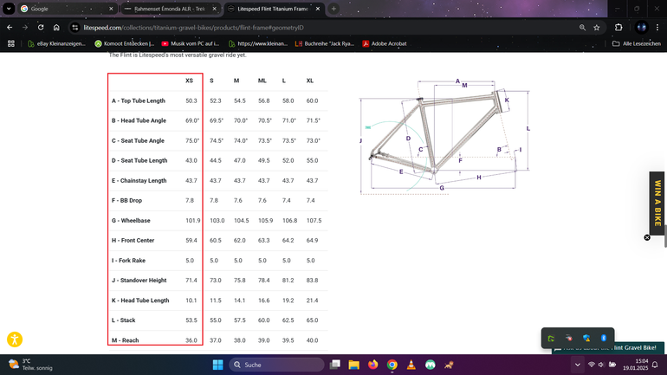Expand the tab search dropdown arrow
Screen dimensions: 667x375
(9, 9)
